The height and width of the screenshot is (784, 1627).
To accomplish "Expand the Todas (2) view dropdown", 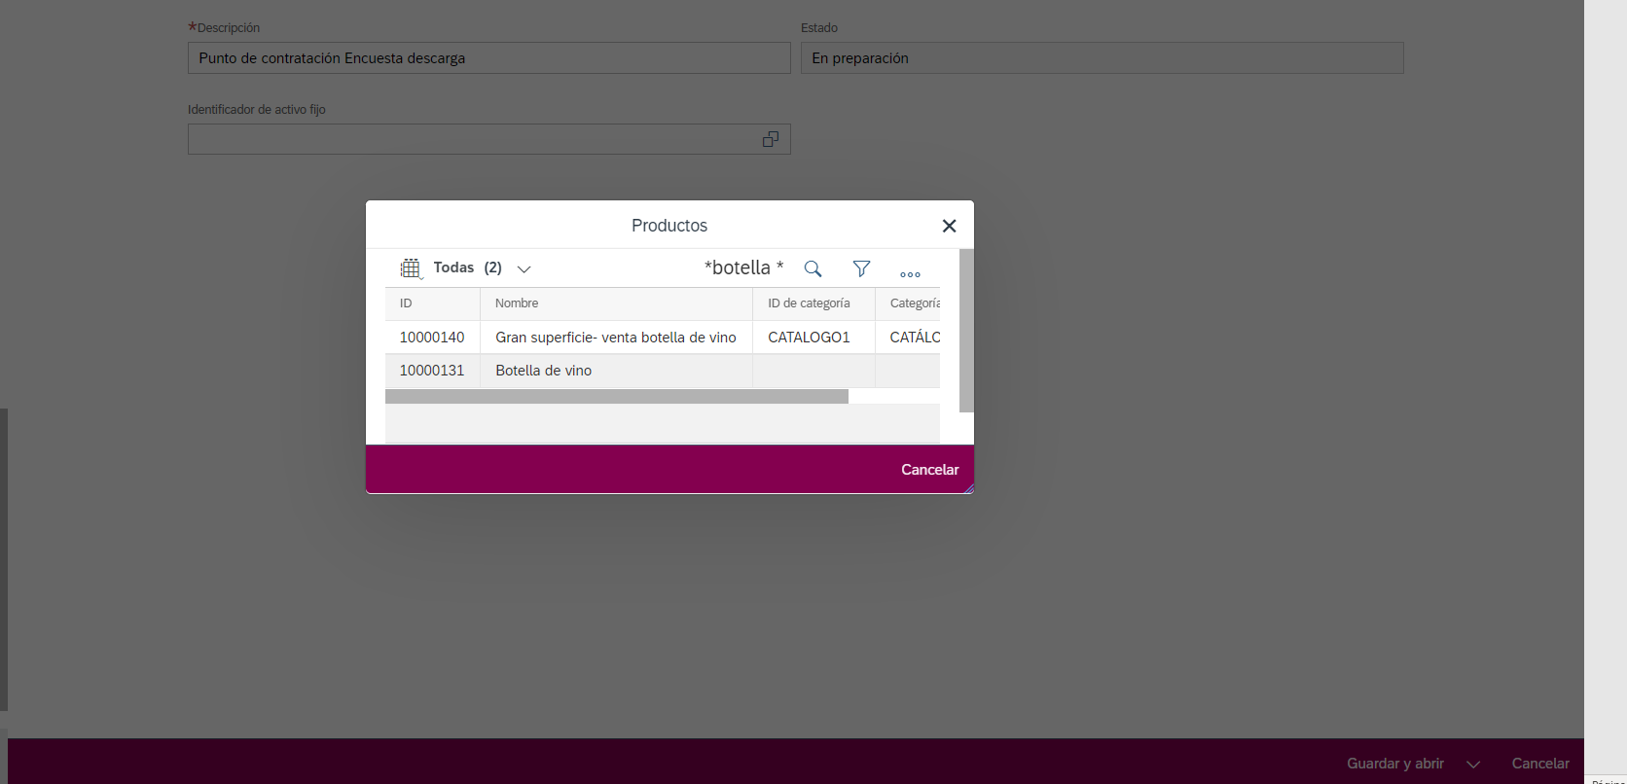I will [524, 268].
